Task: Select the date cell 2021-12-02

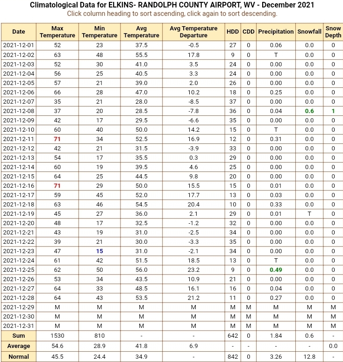Action: tap(19, 55)
